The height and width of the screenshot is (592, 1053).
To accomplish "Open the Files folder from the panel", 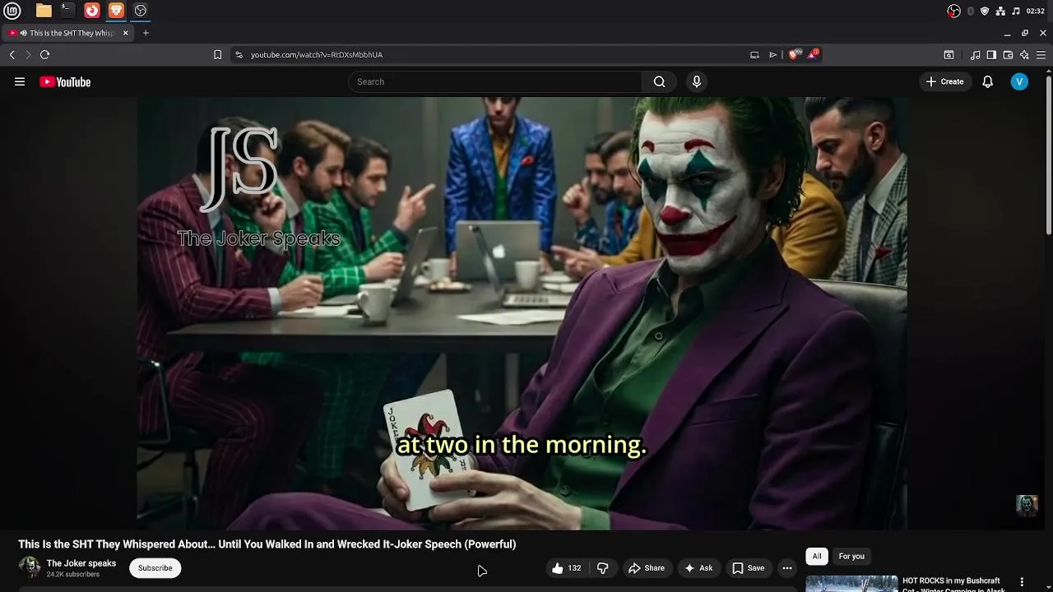I will click(44, 11).
